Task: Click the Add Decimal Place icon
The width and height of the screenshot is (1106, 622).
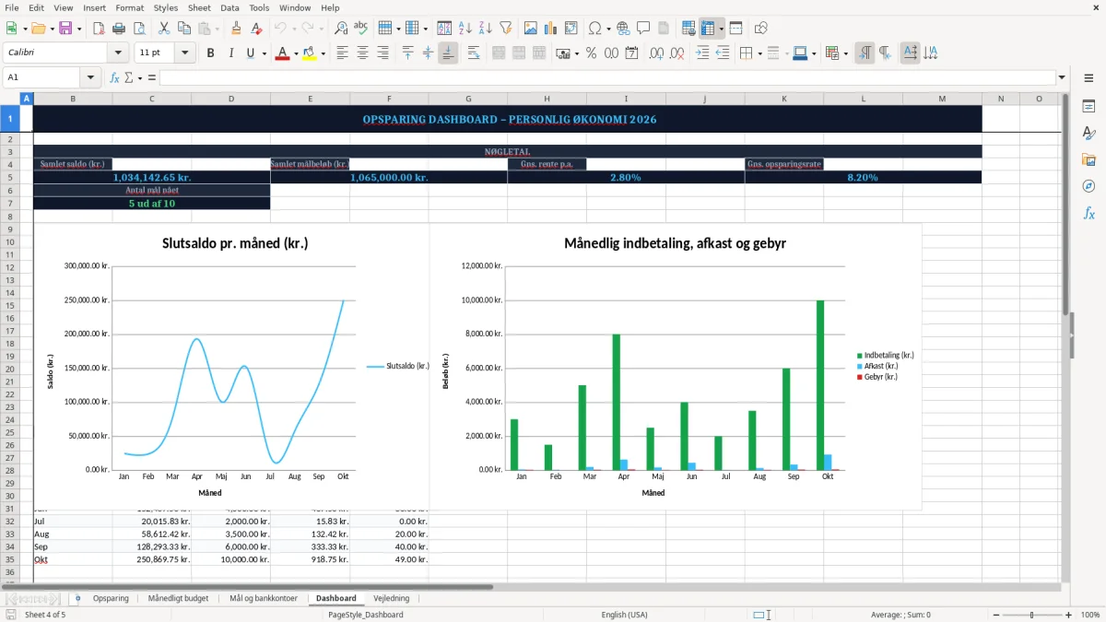Action: [656, 53]
